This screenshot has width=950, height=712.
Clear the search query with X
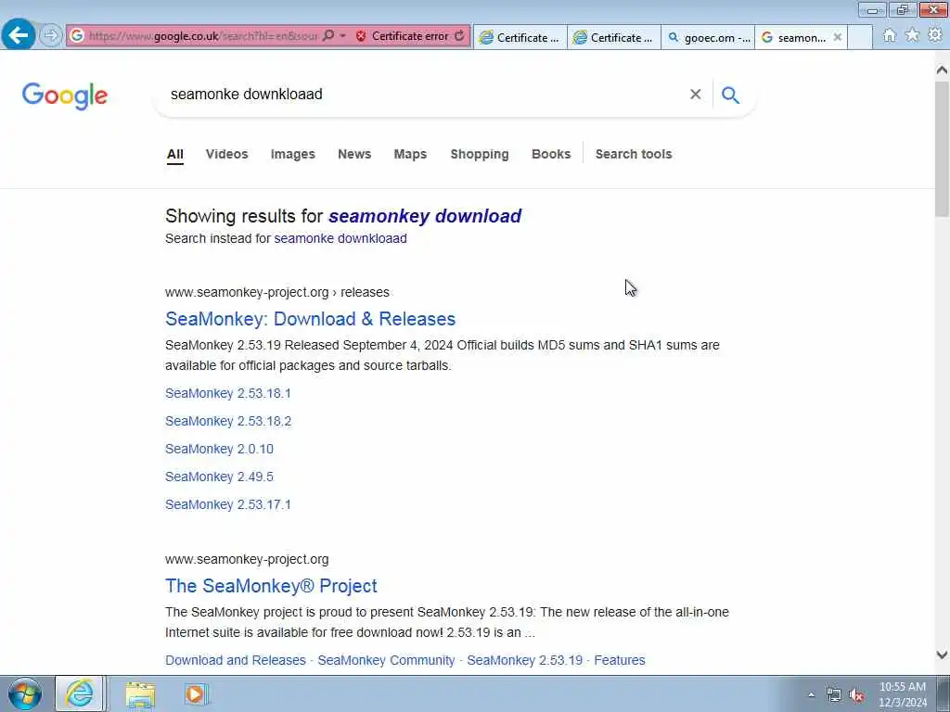tap(696, 95)
